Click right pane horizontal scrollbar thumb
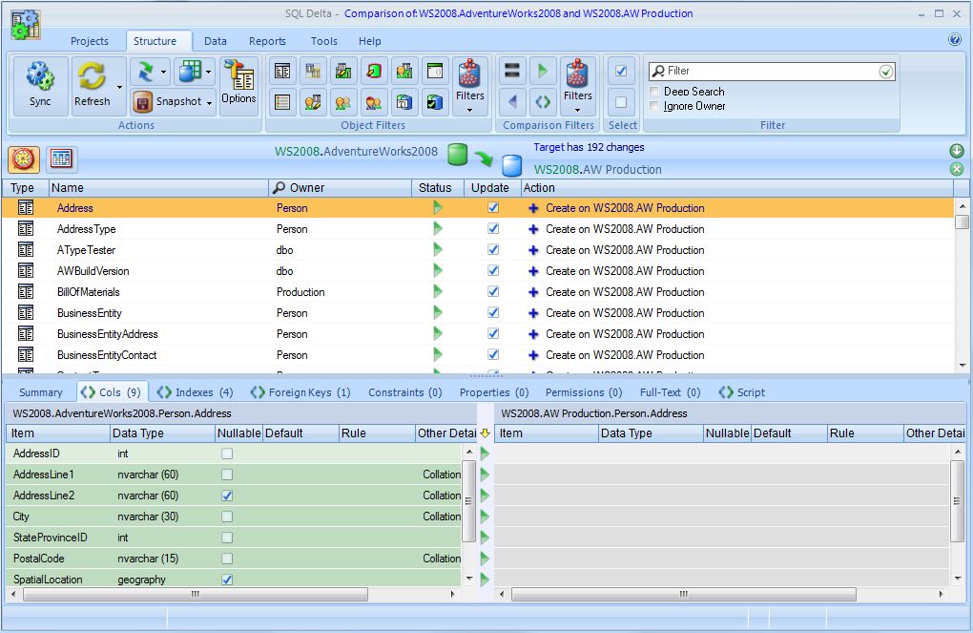 (684, 595)
